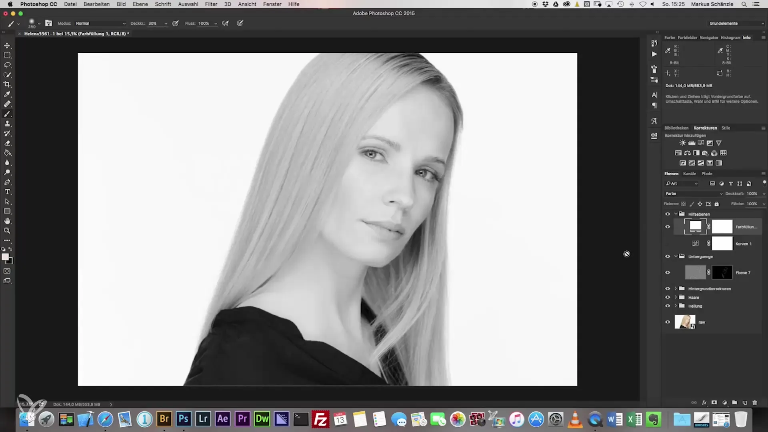The height and width of the screenshot is (432, 768).
Task: Hide the raw layer
Action: click(667, 322)
